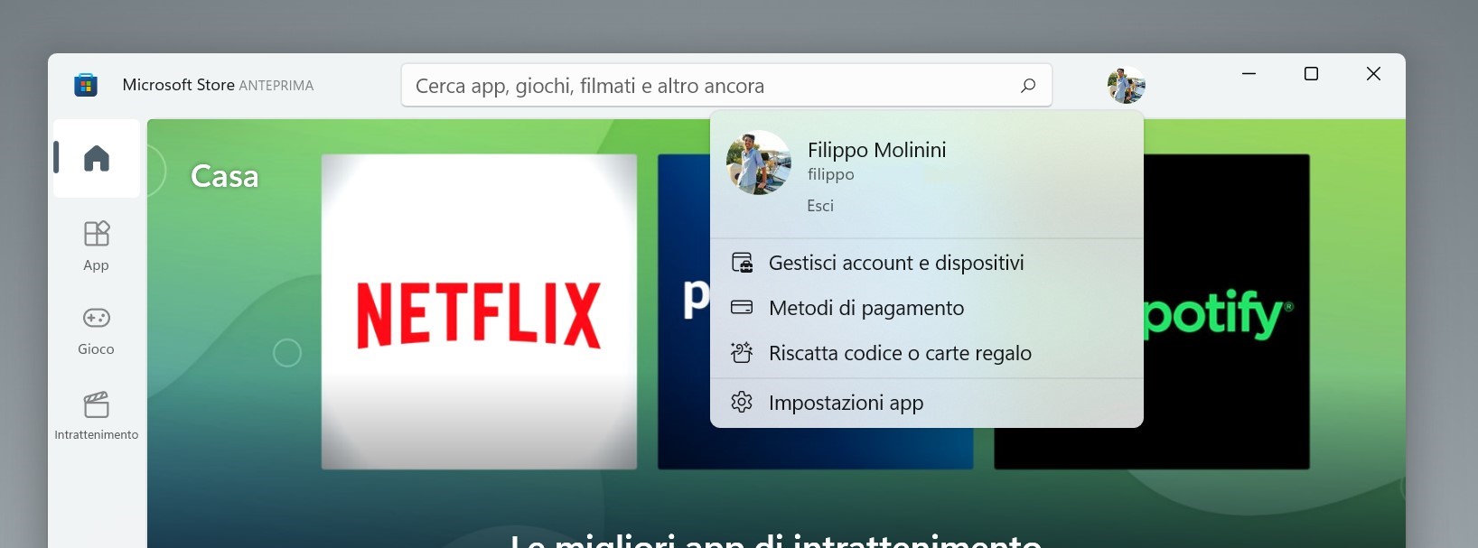Image resolution: width=1478 pixels, height=548 pixels.
Task: Click the Casa heading text
Action: pos(225,176)
